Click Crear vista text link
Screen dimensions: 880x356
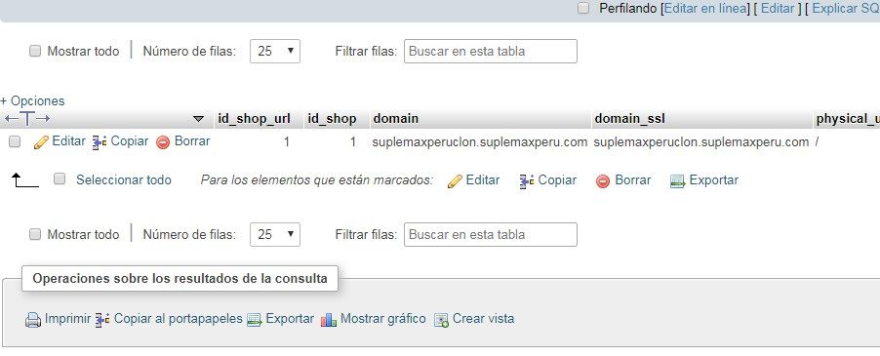[483, 318]
